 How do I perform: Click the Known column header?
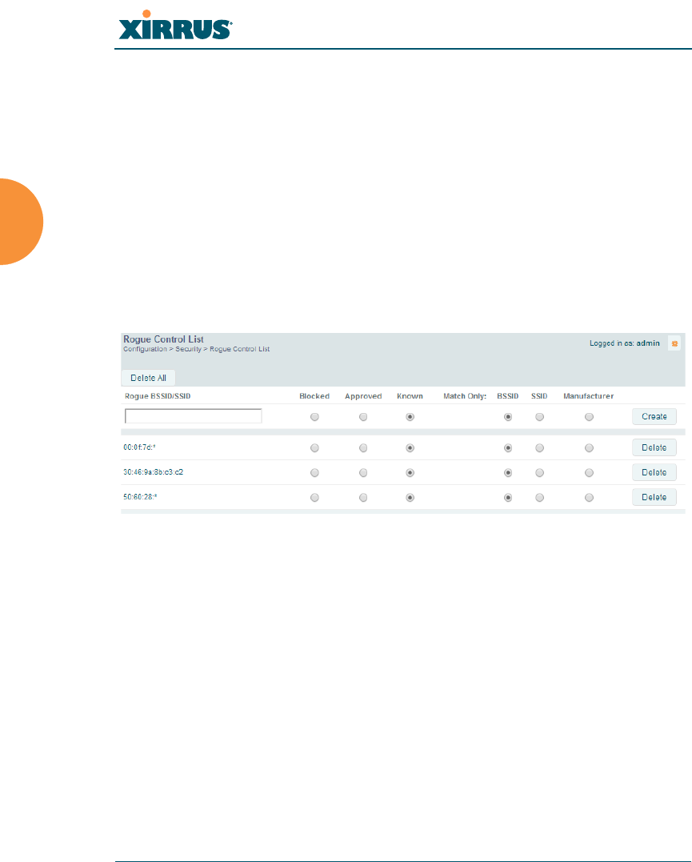coord(410,396)
